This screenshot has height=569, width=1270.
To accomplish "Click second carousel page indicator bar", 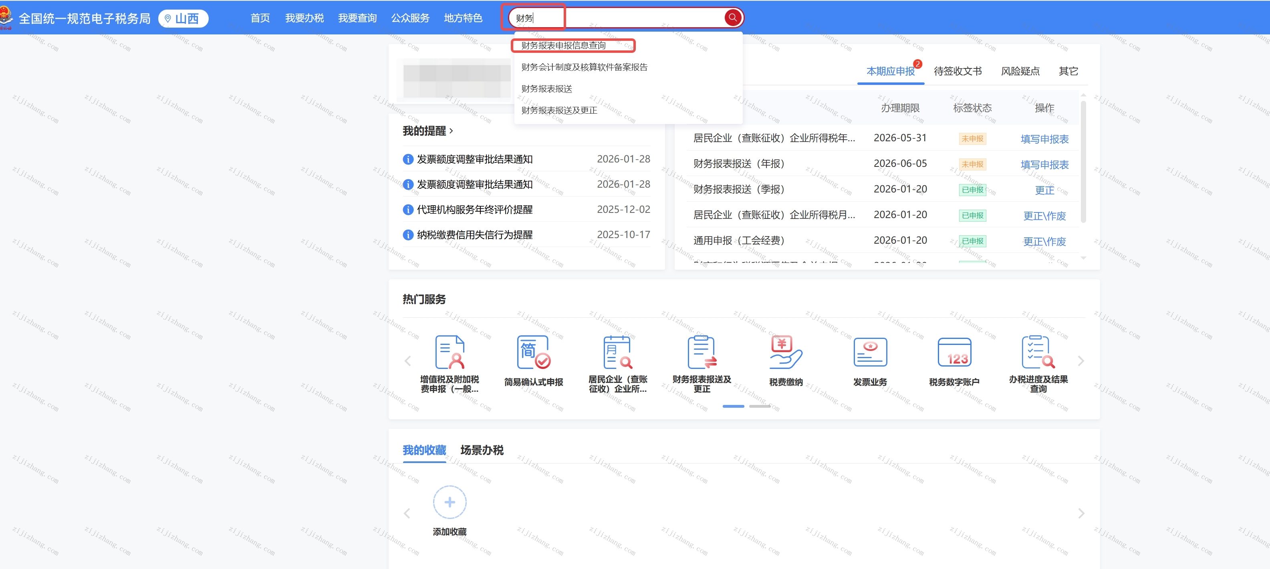I will [x=759, y=406].
